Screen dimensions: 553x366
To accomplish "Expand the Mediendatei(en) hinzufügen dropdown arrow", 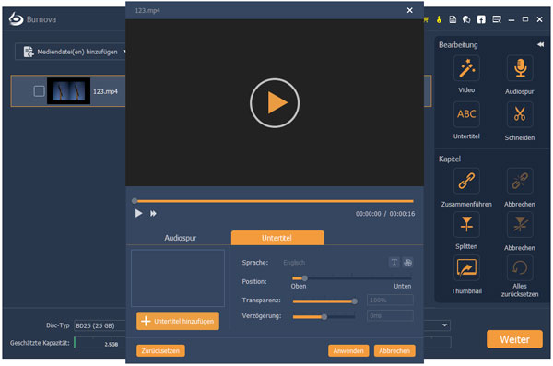I will click(124, 52).
